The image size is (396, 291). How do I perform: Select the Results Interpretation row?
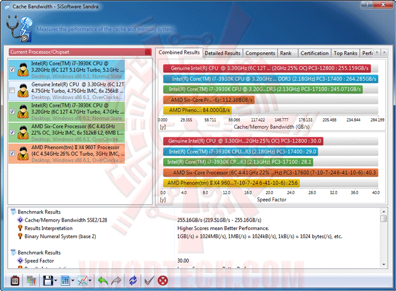pyautogui.click(x=194, y=228)
